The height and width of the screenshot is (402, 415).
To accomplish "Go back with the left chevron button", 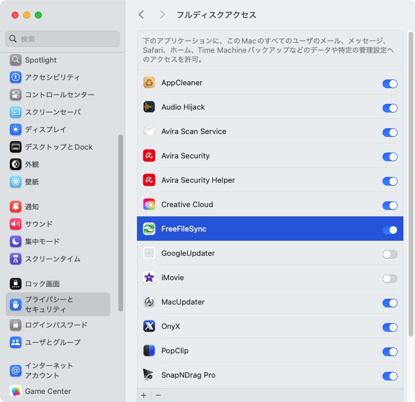I will pyautogui.click(x=142, y=15).
